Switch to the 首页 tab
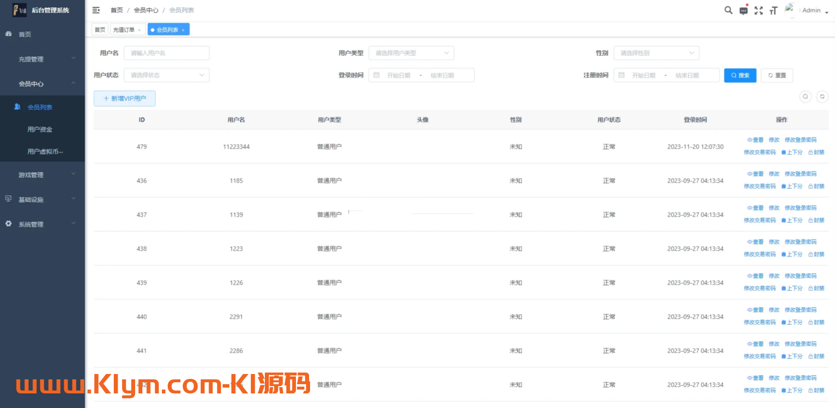This screenshot has width=835, height=408. [x=100, y=30]
